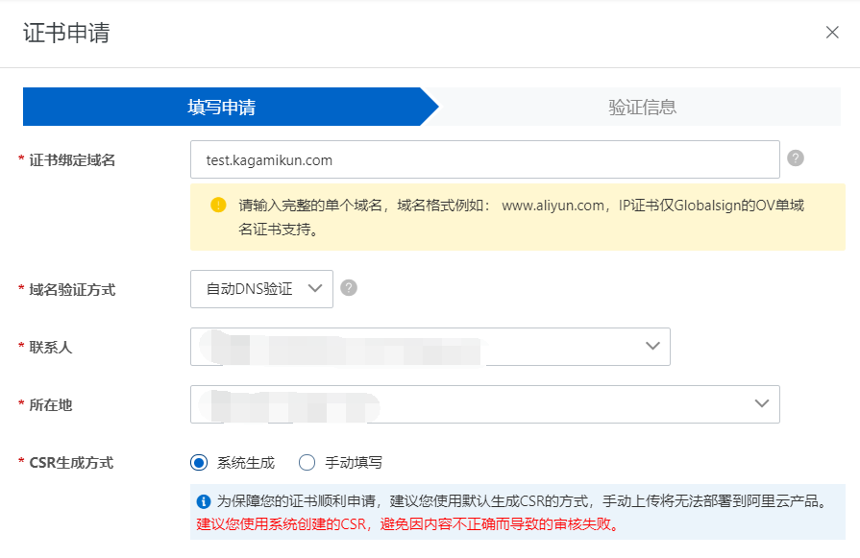Click the 联系人 field label
This screenshot has height=558, width=860.
[51, 347]
